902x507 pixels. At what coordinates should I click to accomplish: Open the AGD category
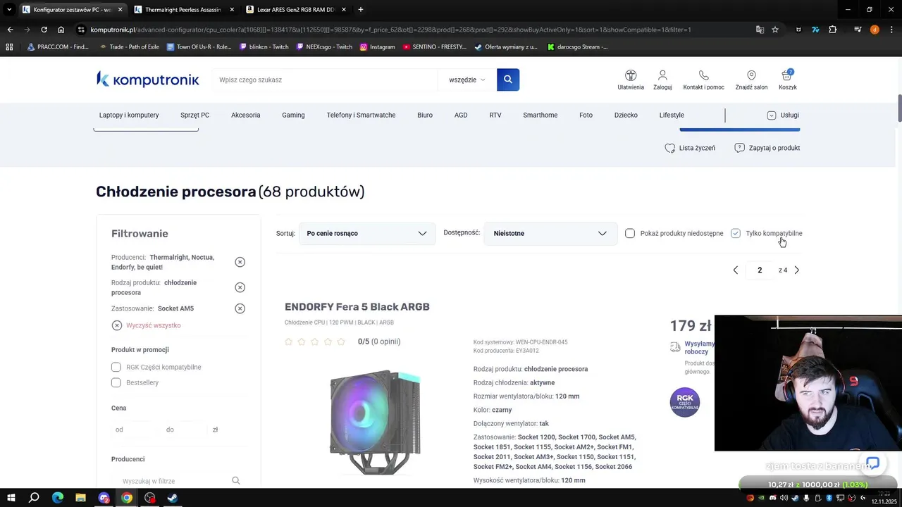click(461, 115)
